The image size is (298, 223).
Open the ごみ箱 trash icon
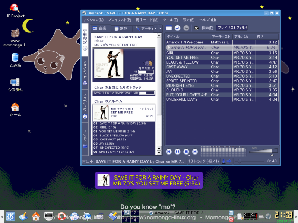pos(15,60)
